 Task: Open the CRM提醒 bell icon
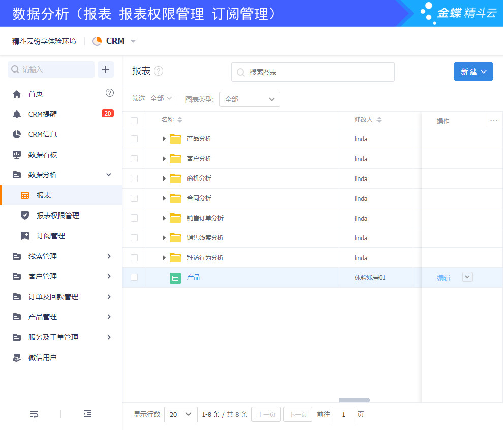17,114
